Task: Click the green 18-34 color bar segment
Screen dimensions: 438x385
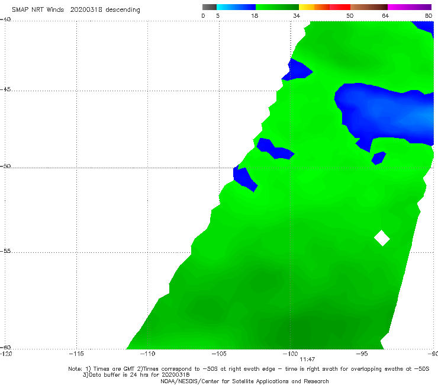Action: tap(277, 7)
